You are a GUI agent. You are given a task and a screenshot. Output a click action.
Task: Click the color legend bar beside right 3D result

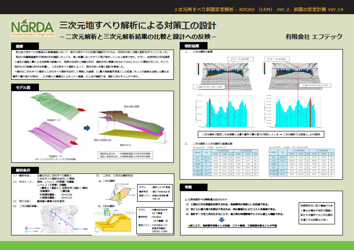(x=264, y=69)
